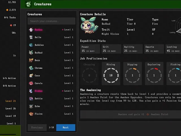This screenshot has width=181, height=136.
Task: Click the Grit stat box
Action: [111, 49]
